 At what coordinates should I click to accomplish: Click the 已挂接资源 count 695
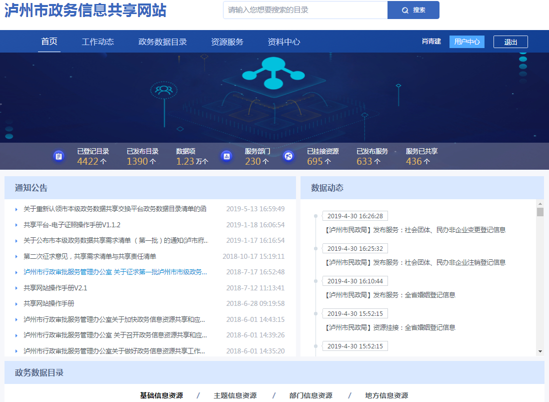pyautogui.click(x=315, y=161)
